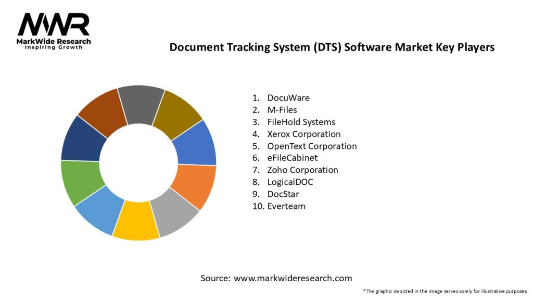Select the navy blue donut segment

tap(81, 141)
